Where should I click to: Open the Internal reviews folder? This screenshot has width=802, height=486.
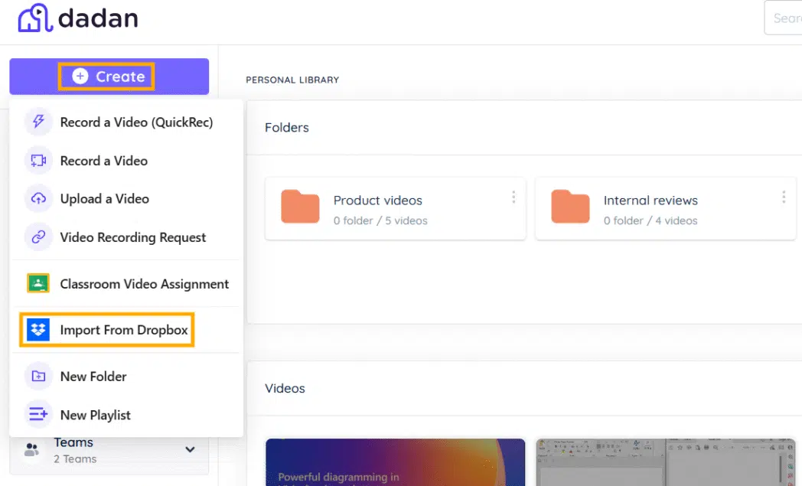pyautogui.click(x=650, y=200)
